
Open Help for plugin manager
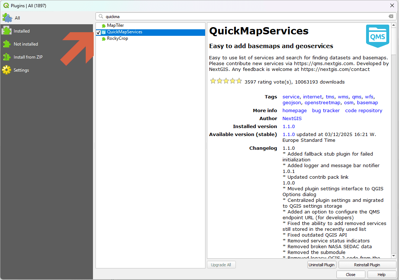pyautogui.click(x=381, y=275)
